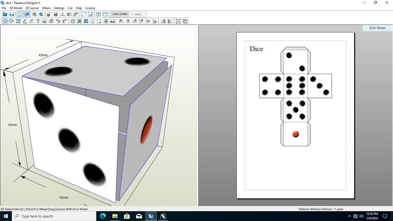Select the green-line edge color pencil tool

[25, 21]
